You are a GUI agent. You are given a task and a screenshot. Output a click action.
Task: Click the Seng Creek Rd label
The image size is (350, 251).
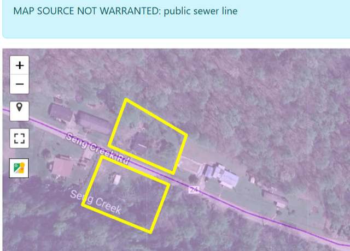(x=97, y=148)
